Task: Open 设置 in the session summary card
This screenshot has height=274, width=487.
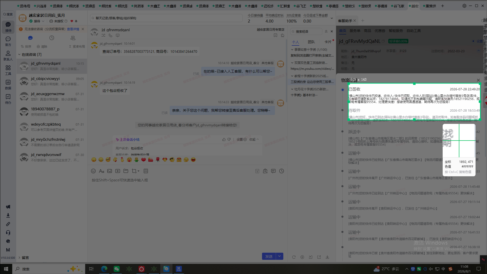Action: pyautogui.click(x=241, y=140)
